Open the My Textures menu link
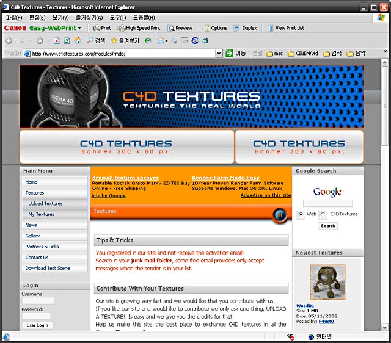 [x=41, y=214]
